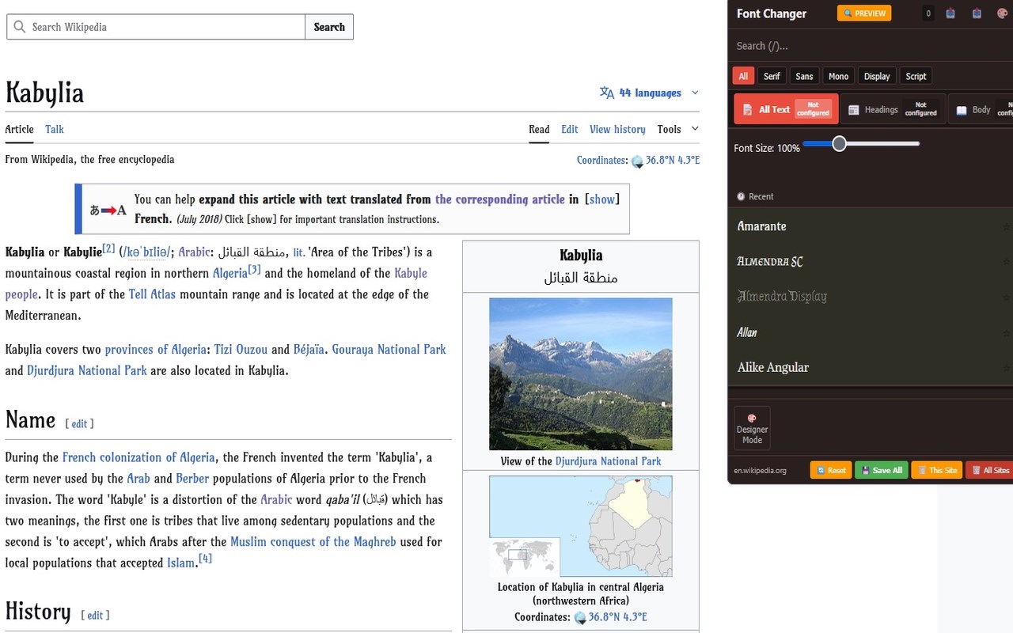
Task: Click the Font Size slider handle
Action: click(839, 143)
